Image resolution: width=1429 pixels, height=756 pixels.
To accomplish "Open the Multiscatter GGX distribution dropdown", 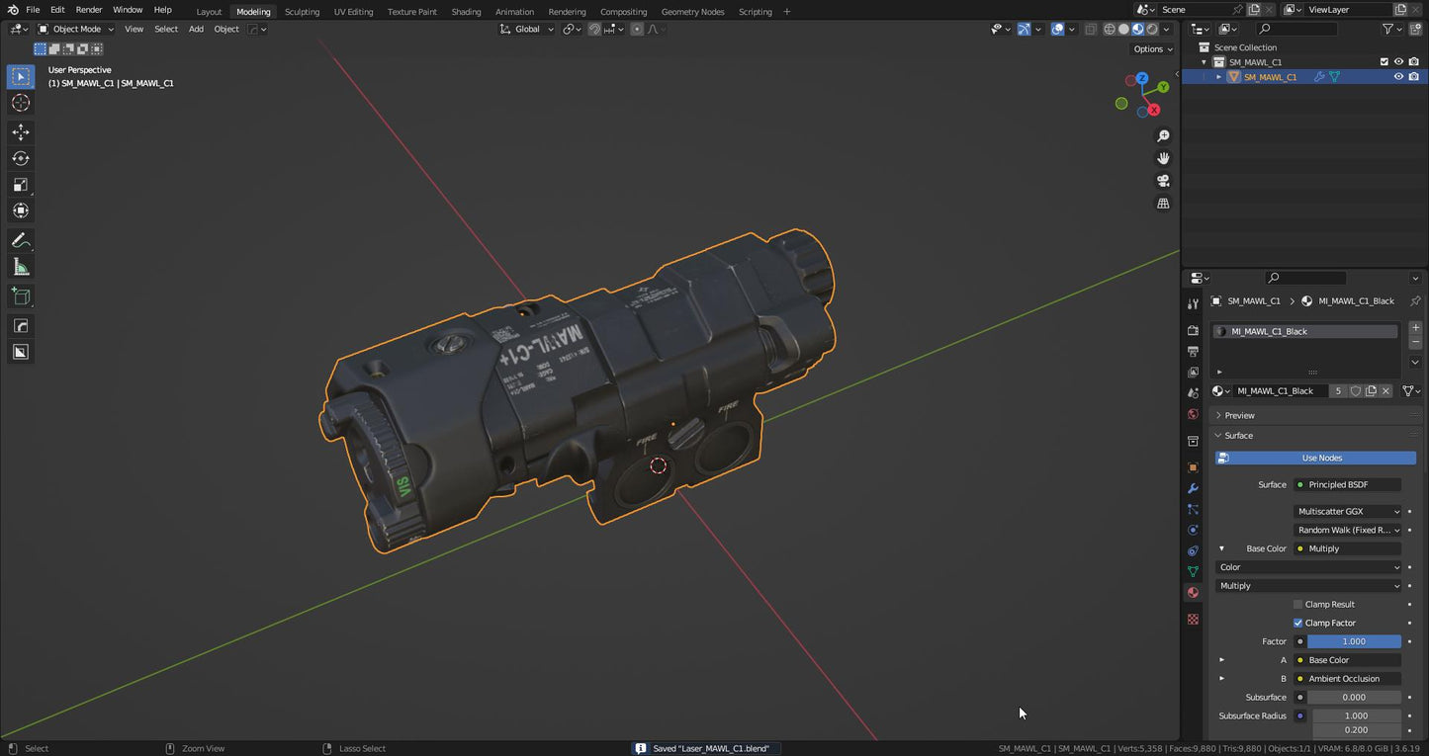I will pos(1348,512).
